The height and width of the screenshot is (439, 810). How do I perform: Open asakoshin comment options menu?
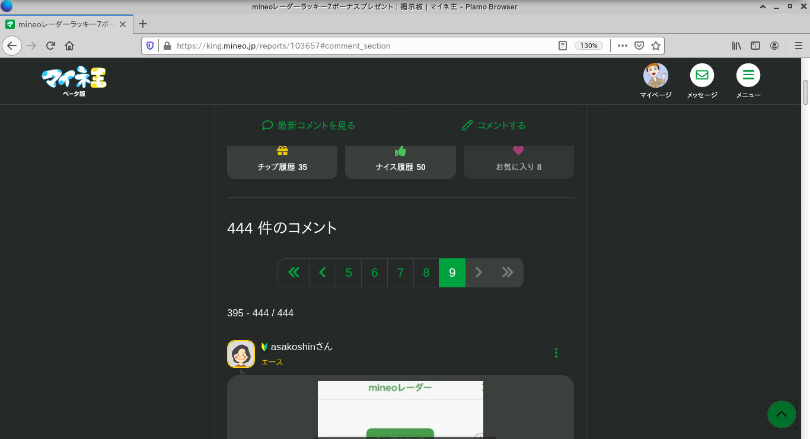[556, 353]
